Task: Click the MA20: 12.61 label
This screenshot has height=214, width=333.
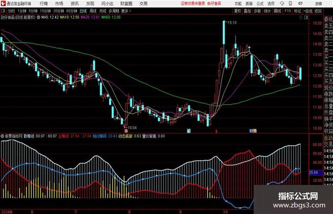Action: coord(90,17)
